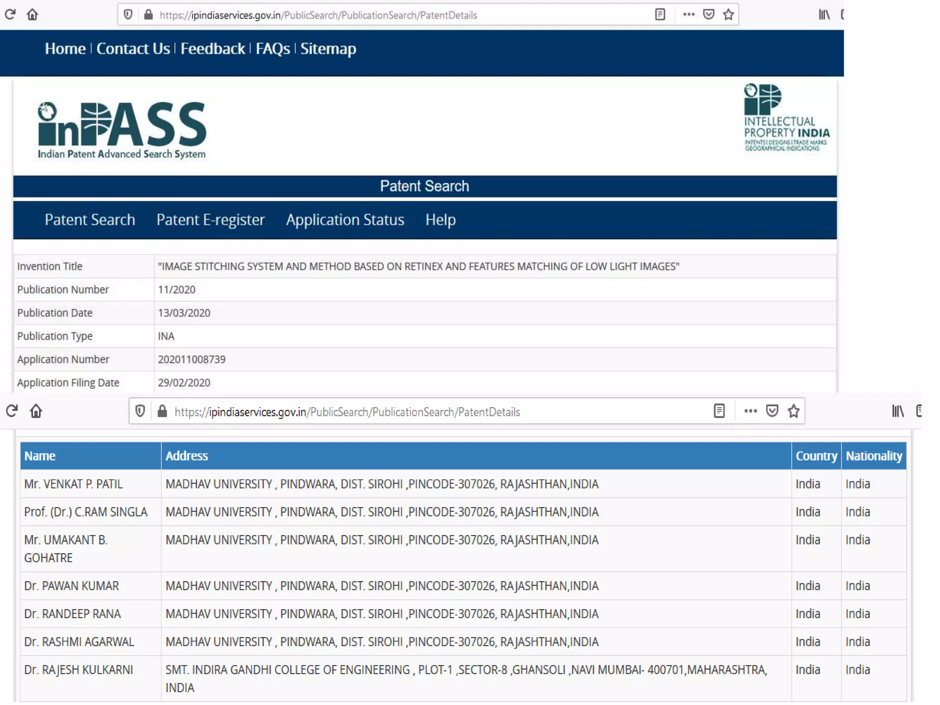Click the lower browser reload icon
Image resolution: width=940 pixels, height=705 pixels.
click(x=12, y=411)
